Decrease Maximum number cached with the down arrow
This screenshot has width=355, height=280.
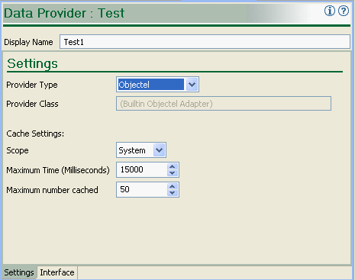tap(173, 193)
